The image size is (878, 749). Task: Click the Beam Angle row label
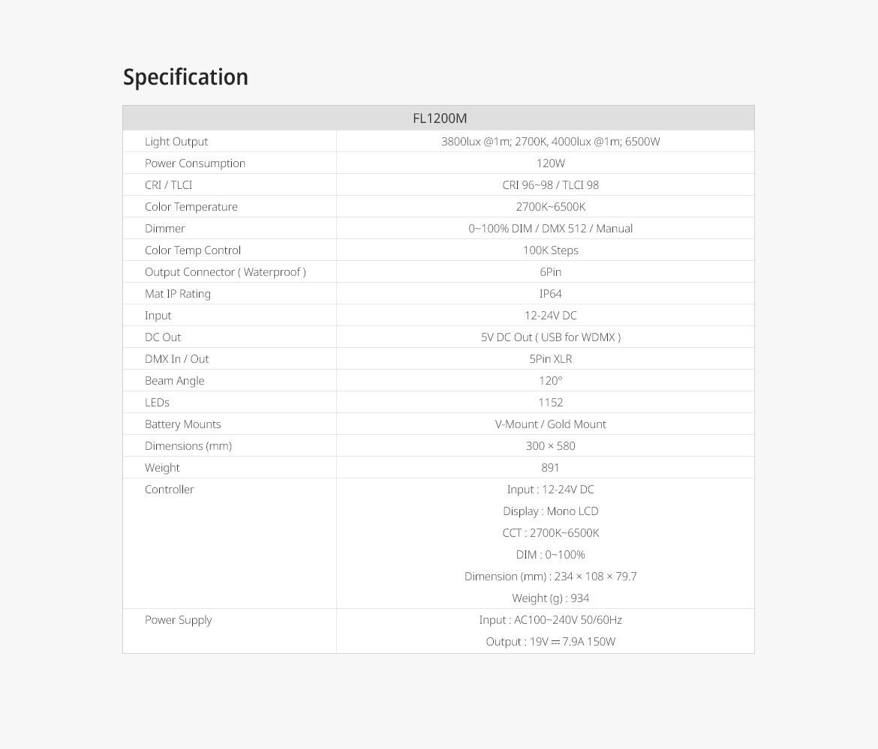[x=175, y=381]
